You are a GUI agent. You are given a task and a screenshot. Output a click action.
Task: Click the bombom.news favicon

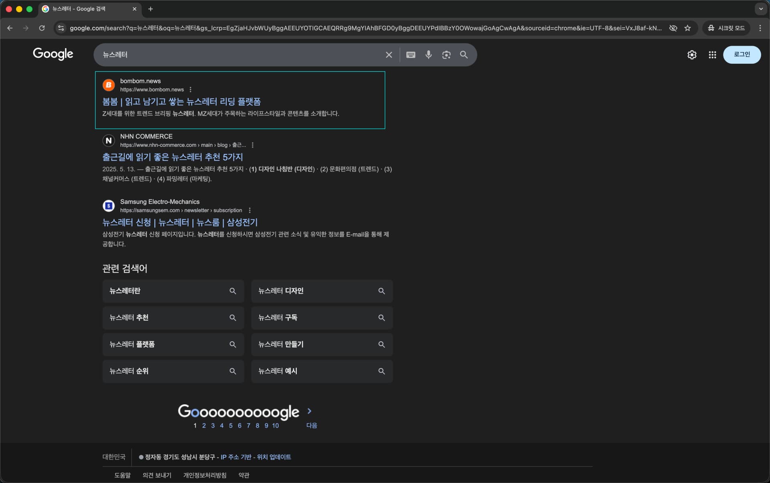click(x=109, y=85)
